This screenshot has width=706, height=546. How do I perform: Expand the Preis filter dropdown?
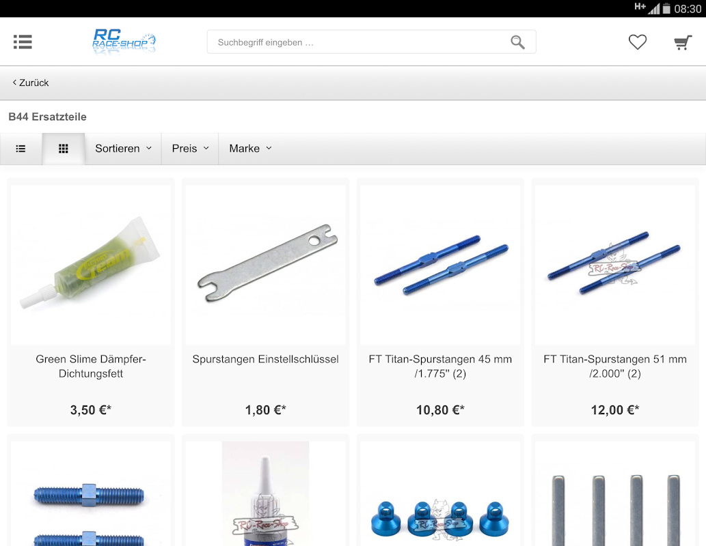pyautogui.click(x=190, y=148)
